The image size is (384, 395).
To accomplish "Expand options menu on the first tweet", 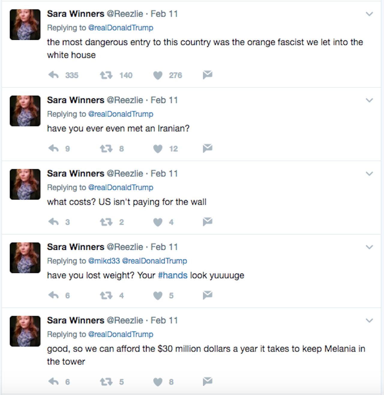I will pos(369,13).
